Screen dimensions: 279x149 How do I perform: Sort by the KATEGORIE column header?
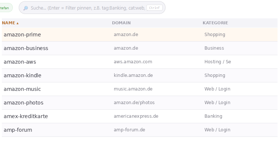215,23
